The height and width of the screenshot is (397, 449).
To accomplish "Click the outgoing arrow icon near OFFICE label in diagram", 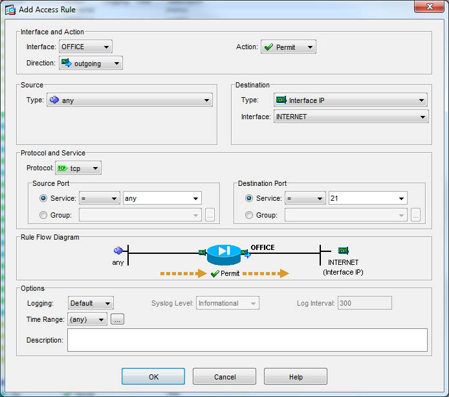I will tap(246, 253).
